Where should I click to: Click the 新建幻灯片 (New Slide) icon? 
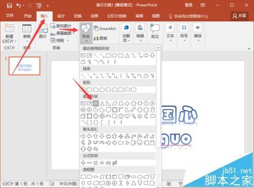click(9, 28)
